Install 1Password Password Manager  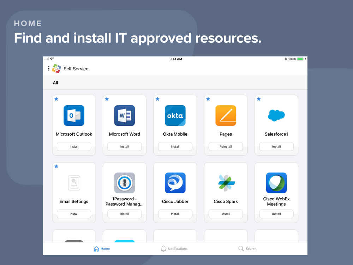tap(125, 214)
